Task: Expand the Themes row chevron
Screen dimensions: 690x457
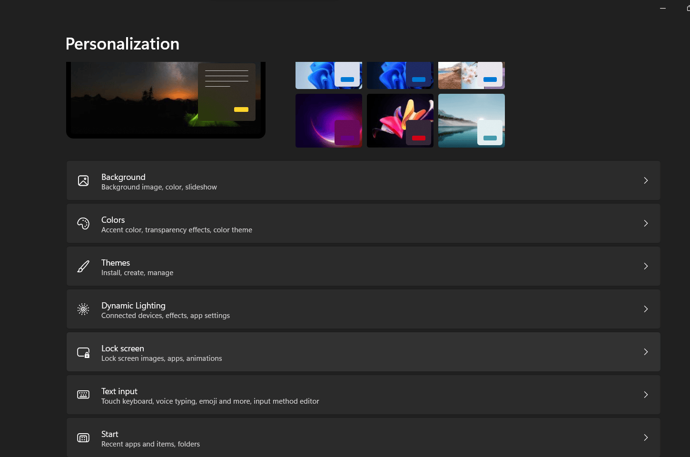Action: click(x=646, y=266)
